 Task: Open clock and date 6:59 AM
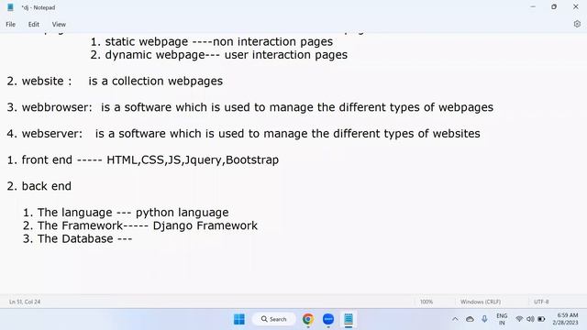click(x=566, y=319)
